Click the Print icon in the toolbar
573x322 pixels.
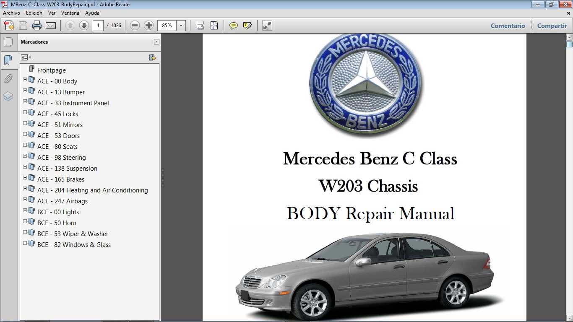(x=37, y=26)
